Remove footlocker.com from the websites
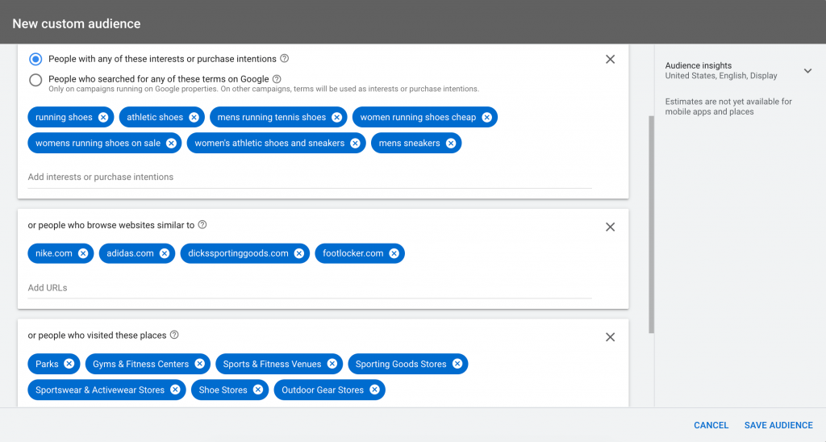Image resolution: width=826 pixels, height=442 pixels. pyautogui.click(x=394, y=253)
